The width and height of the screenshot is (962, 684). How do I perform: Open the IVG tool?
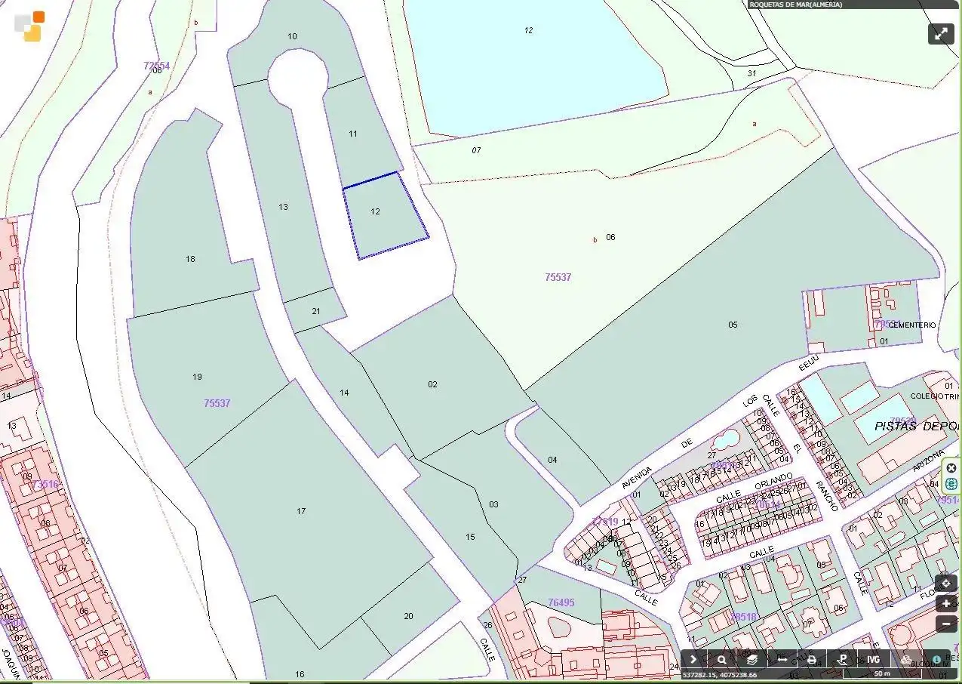pyautogui.click(x=873, y=659)
